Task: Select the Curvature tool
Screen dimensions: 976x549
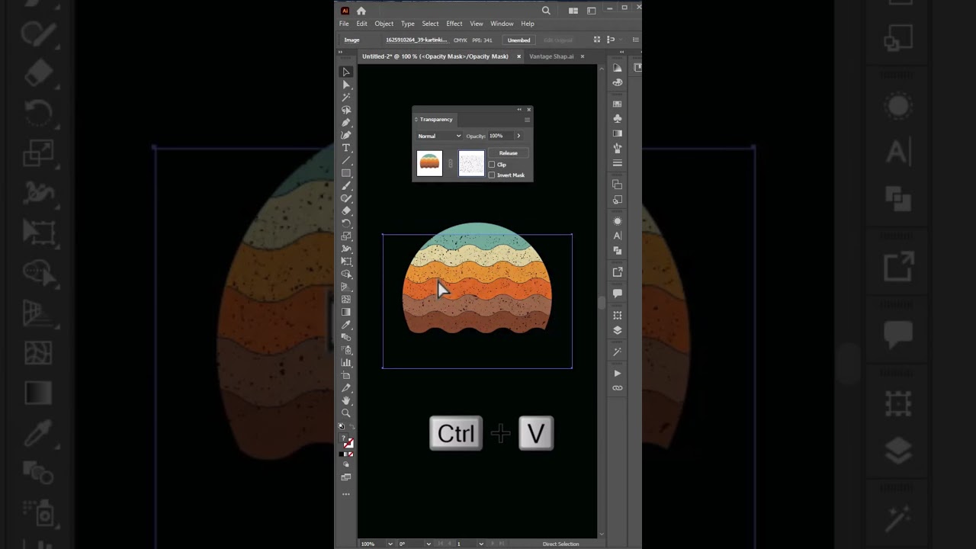Action: coord(346,135)
